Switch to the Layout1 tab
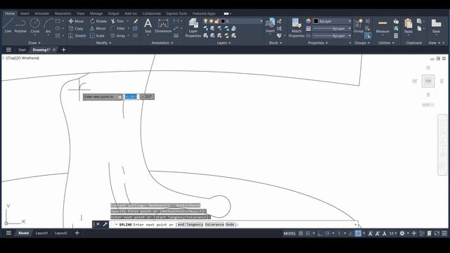The height and width of the screenshot is (253, 450). point(41,233)
